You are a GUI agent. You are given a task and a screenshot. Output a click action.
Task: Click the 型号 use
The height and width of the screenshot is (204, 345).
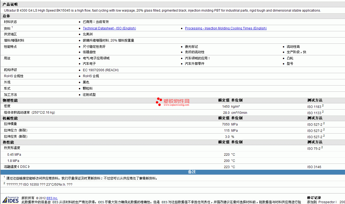coord(290,64)
